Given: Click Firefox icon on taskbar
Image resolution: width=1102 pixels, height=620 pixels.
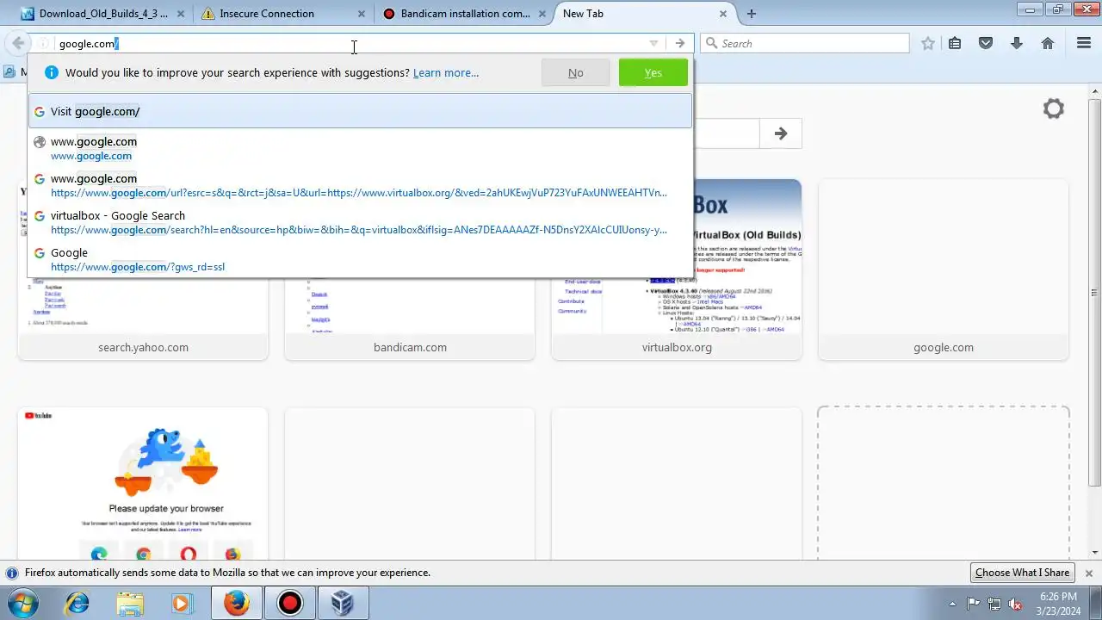Looking at the screenshot, I should [236, 603].
